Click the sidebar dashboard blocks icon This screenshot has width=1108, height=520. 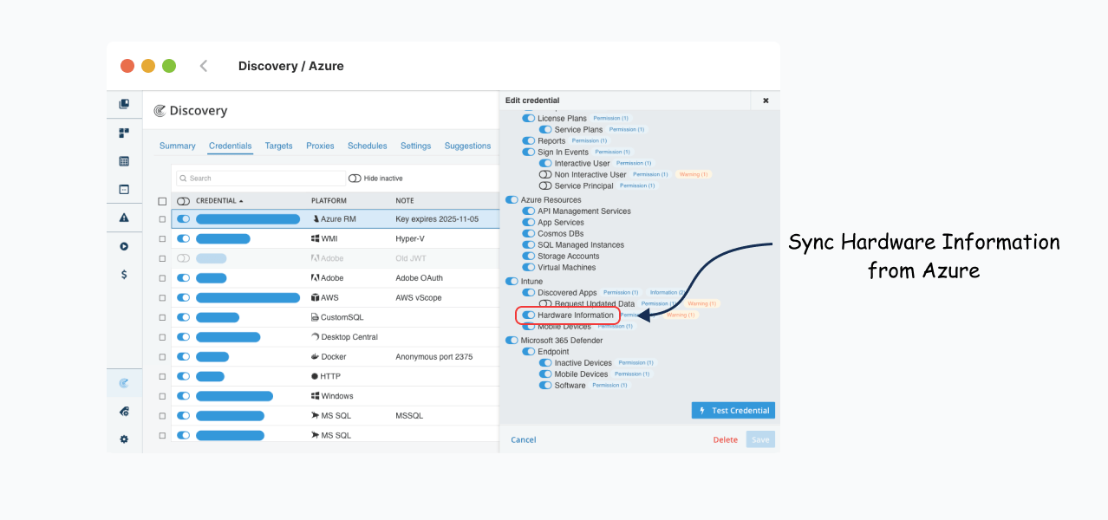(124, 133)
